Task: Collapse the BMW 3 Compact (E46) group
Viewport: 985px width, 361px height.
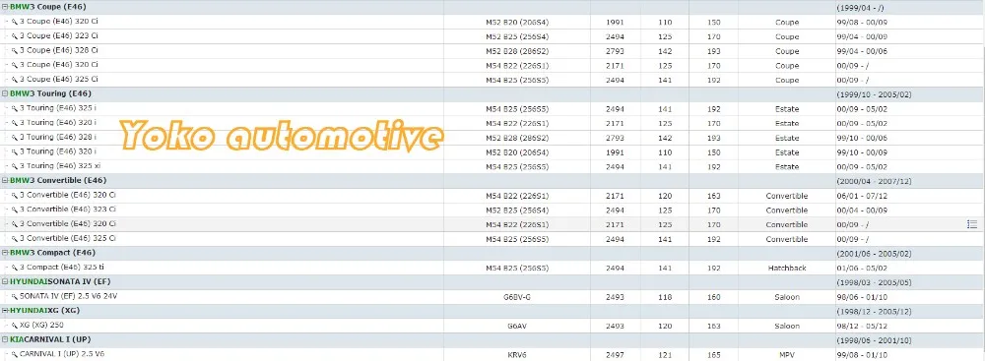Action: pyautogui.click(x=5, y=253)
